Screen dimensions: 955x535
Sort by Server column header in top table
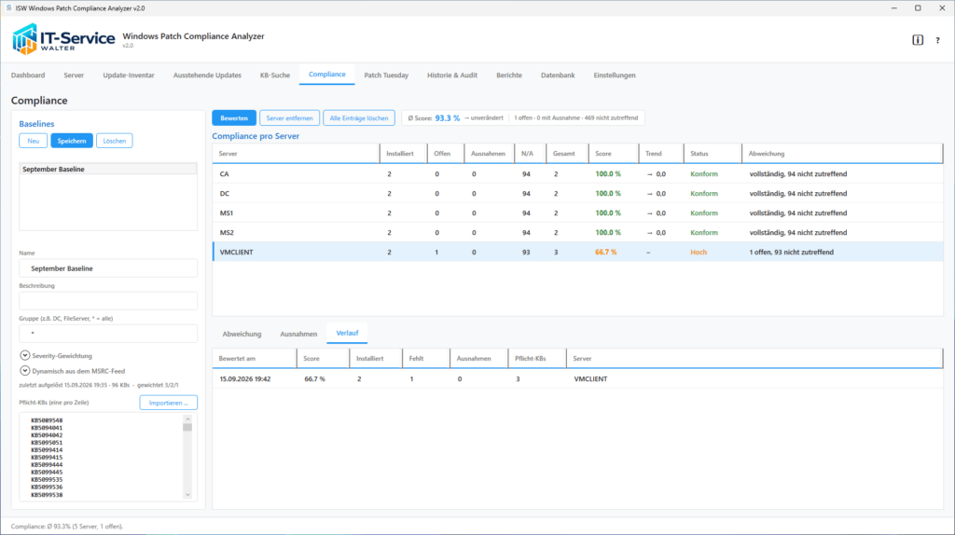[296, 154]
